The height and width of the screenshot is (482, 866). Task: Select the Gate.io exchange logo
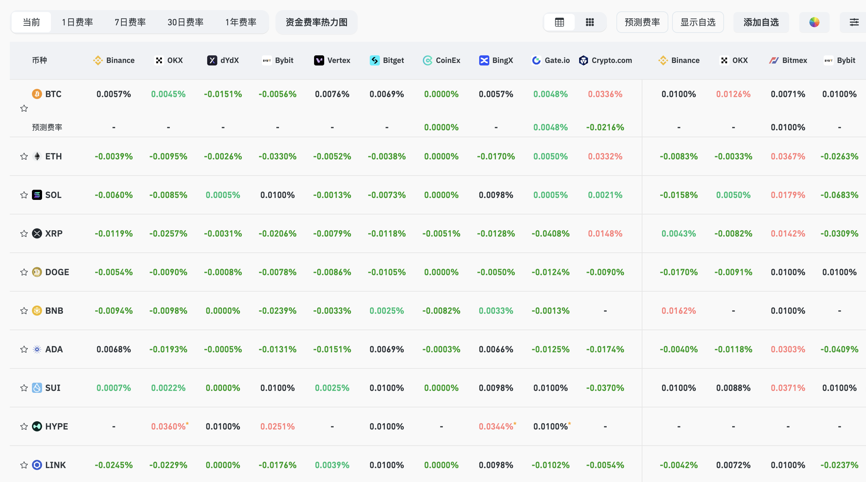tap(536, 60)
